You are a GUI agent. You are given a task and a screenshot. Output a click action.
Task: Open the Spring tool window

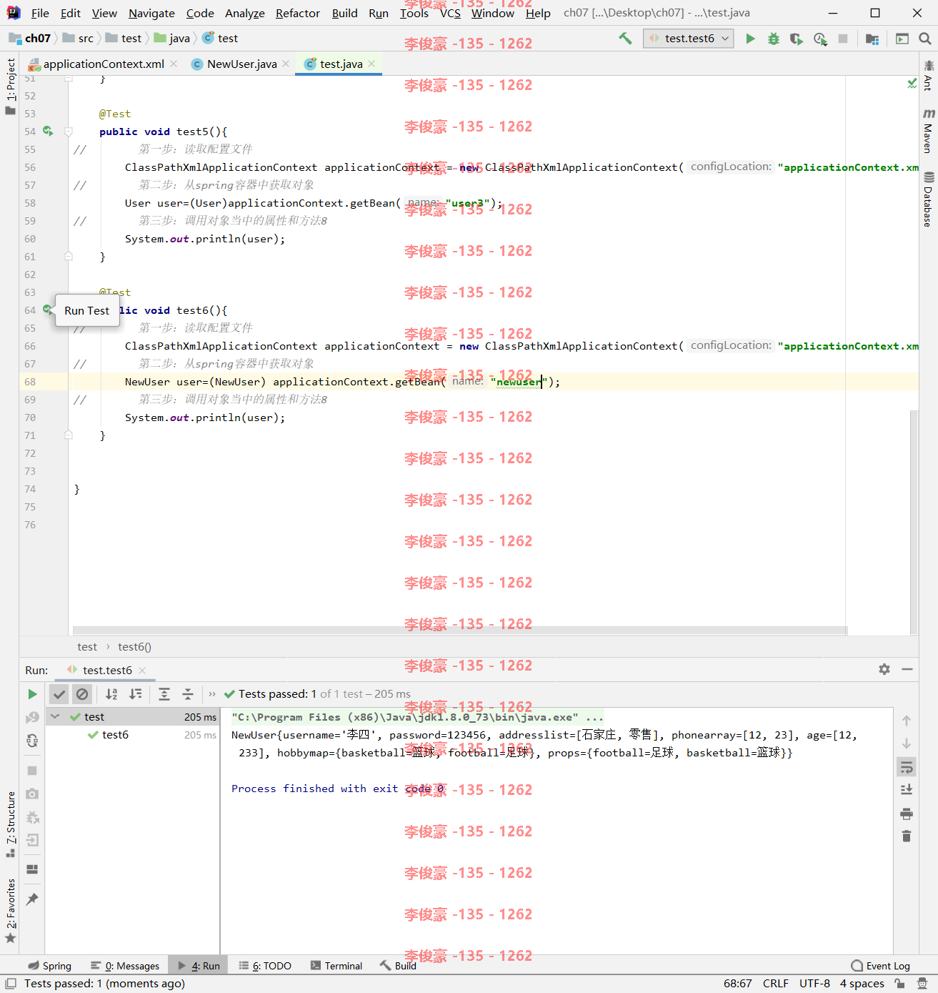coord(50,966)
